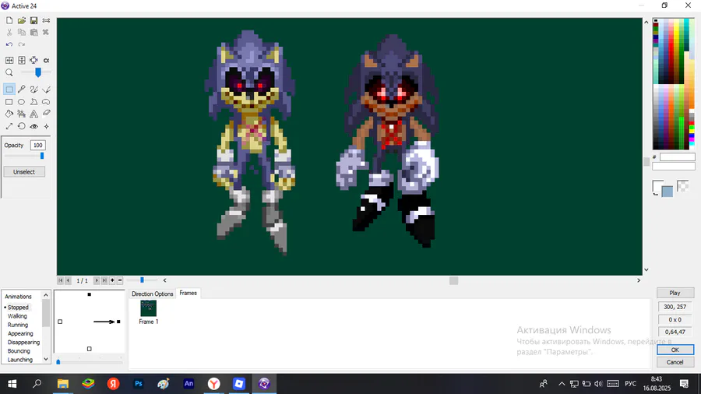The width and height of the screenshot is (701, 394).
Task: Select the Eraser tool
Action: click(46, 114)
